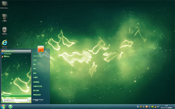Screen dimensions: 175x109
Task: Click the network monitor tray icon
Action: (150, 107)
